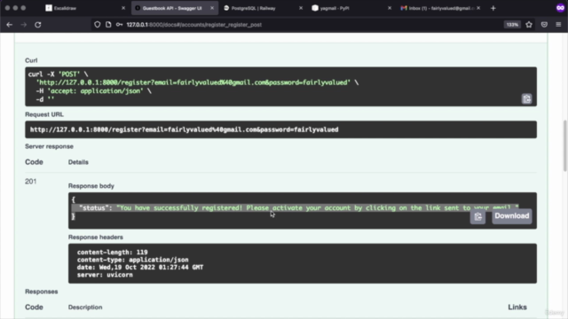This screenshot has height=319, width=568.
Task: Click the curl command code block
Action: click(x=280, y=87)
